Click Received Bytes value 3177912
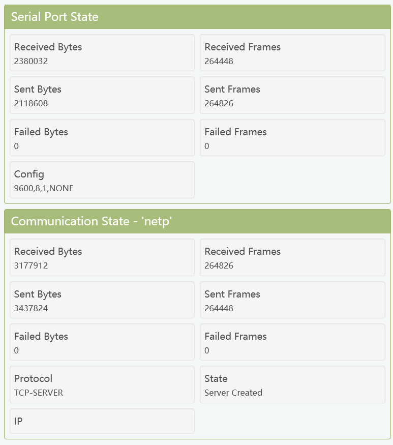Viewport: 393px width, 445px height. [31, 265]
